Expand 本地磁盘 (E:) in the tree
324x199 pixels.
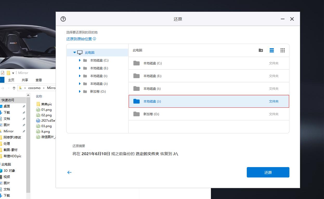[80, 68]
